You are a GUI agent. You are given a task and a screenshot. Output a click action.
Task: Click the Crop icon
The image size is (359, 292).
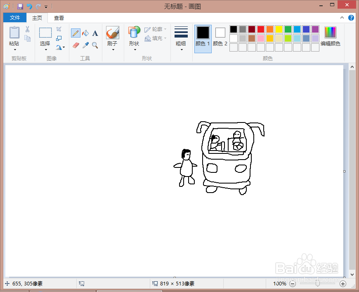(x=59, y=29)
